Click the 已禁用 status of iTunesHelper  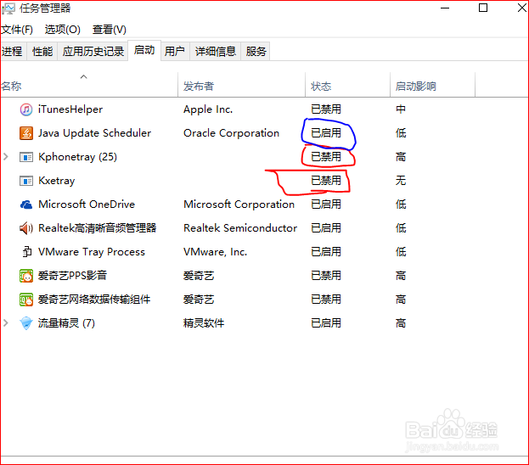(x=326, y=109)
